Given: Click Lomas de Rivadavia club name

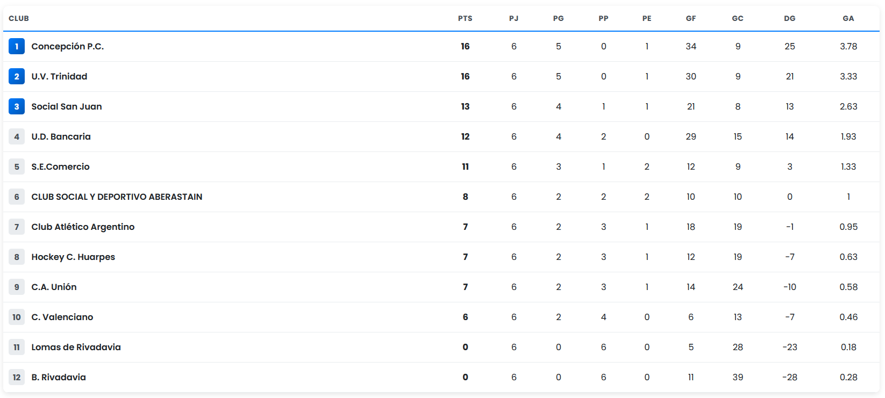Looking at the screenshot, I should (76, 347).
